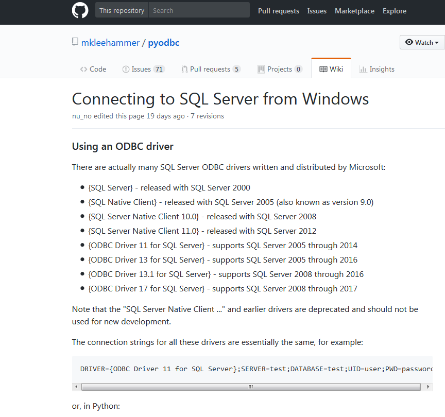Screen dimensions: 445x417
Task: Open the mkleehammer user profile link
Action: coord(110,43)
